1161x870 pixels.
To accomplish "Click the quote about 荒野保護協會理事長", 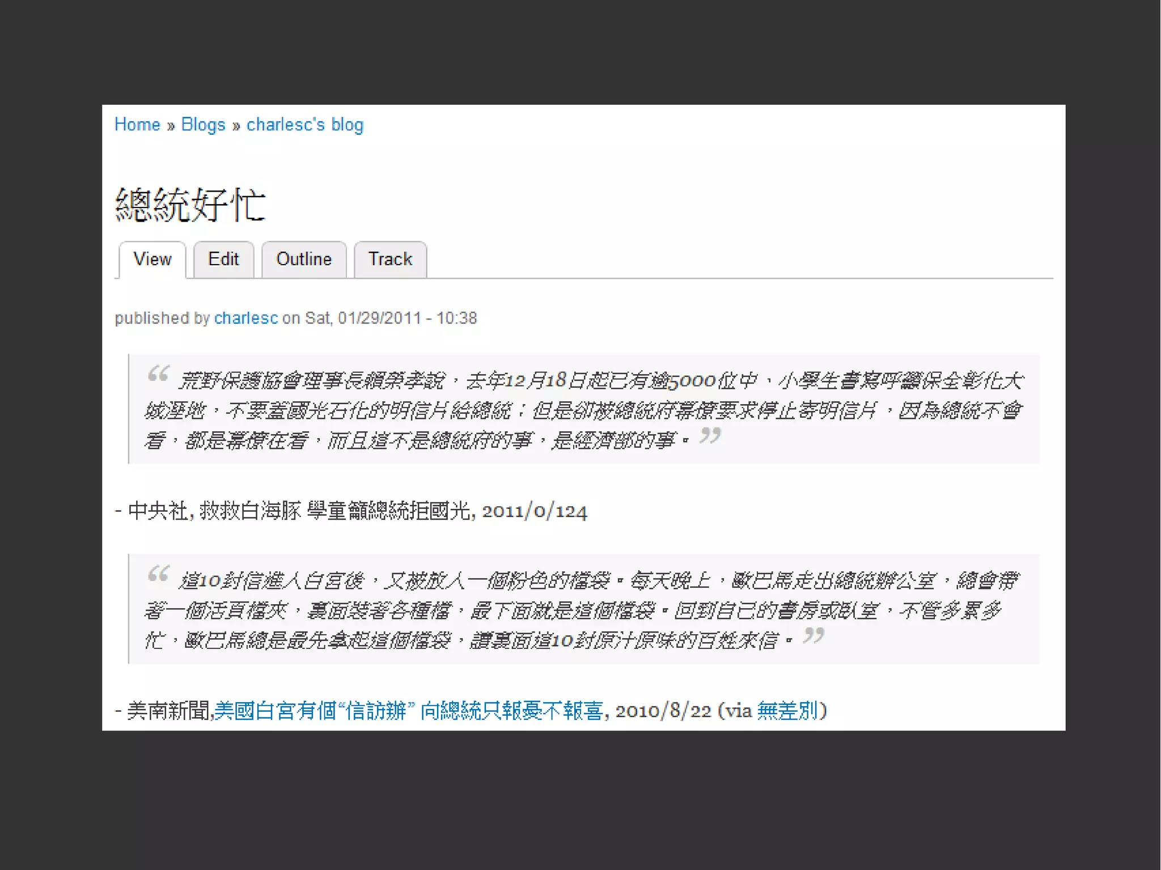I will (x=584, y=410).
